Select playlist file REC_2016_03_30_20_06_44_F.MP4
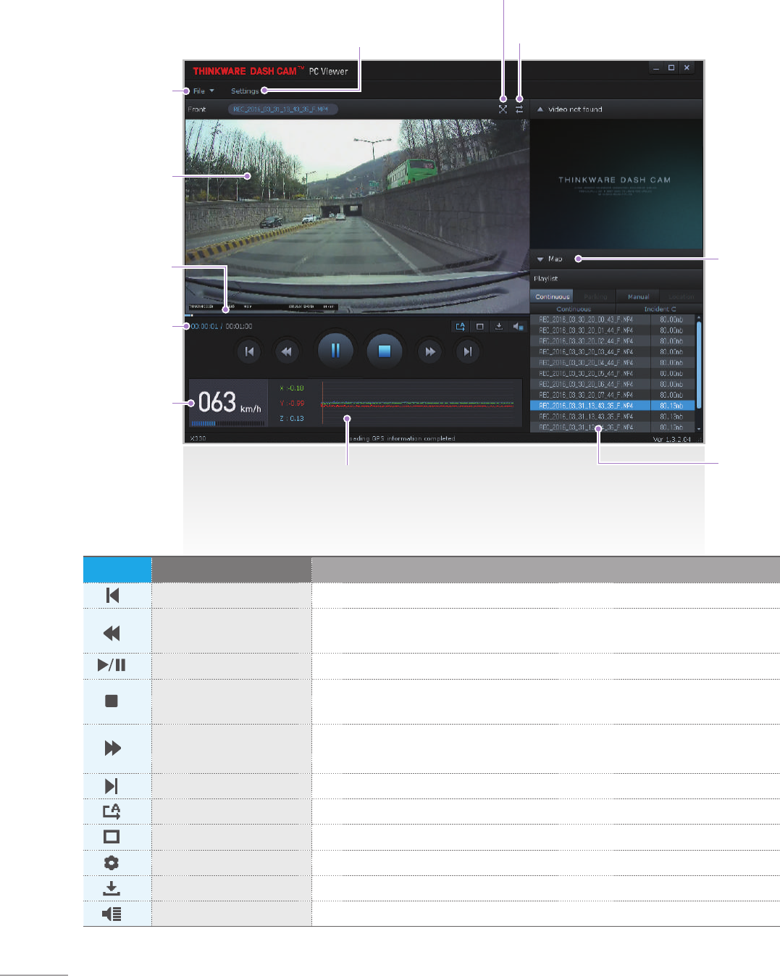The height and width of the screenshot is (976, 780). (613, 385)
